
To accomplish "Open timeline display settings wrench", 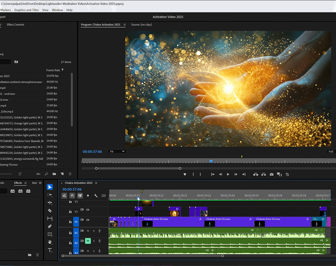I will pyautogui.click(x=96, y=196).
